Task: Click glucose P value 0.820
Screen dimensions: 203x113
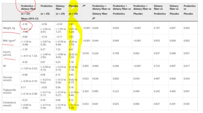Action: (x=116, y=78)
